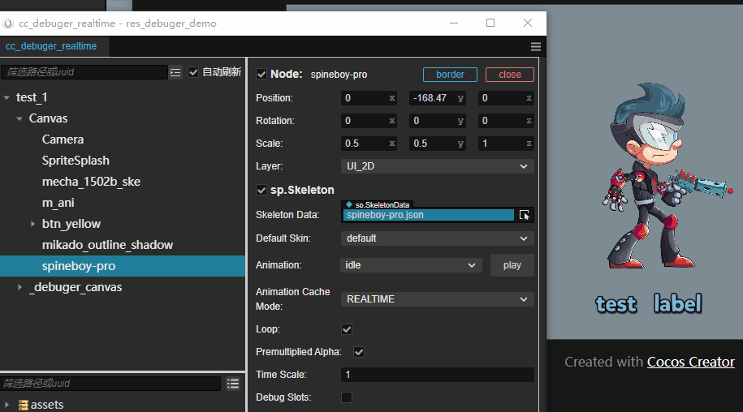Click the test label text in preview
Viewport: 743px width, 412px height.
pyautogui.click(x=648, y=303)
